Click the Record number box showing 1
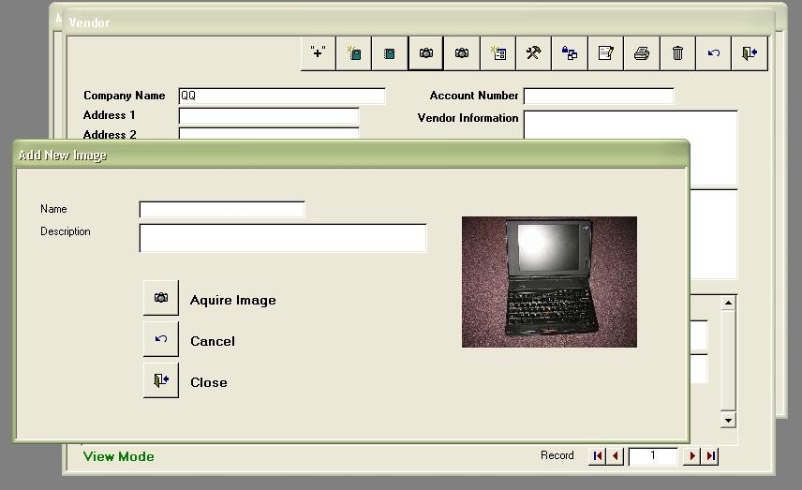The width and height of the screenshot is (802, 490). click(653, 455)
